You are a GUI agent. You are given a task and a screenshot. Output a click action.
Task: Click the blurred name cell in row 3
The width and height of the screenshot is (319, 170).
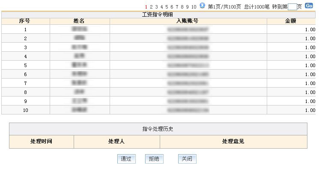click(79, 47)
